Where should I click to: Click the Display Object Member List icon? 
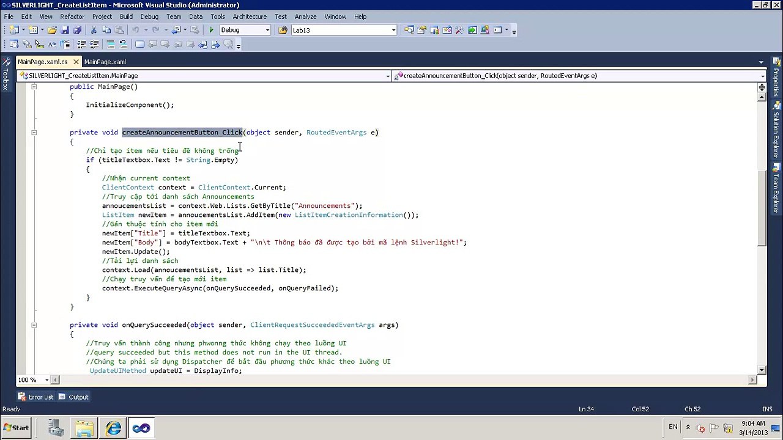click(13, 44)
